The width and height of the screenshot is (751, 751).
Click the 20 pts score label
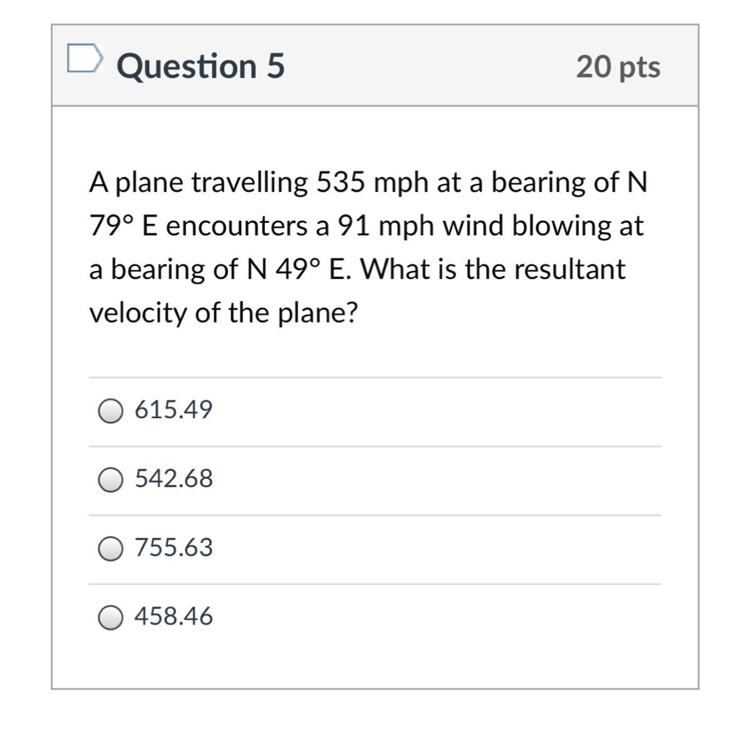(x=618, y=67)
